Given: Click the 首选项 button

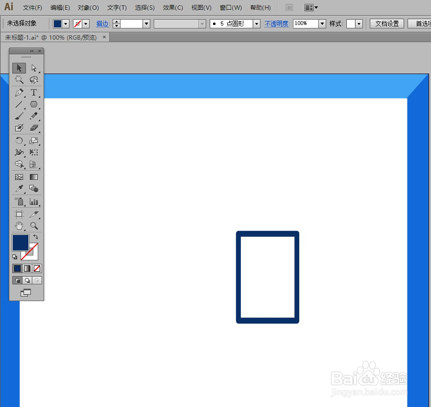Looking at the screenshot, I should [x=419, y=24].
